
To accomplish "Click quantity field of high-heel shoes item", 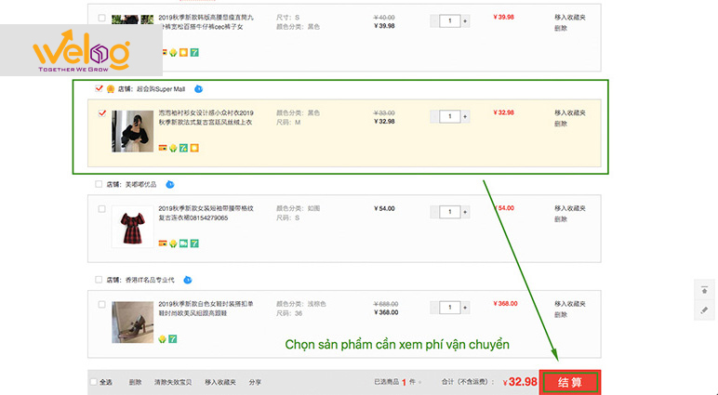I will pos(449,308).
